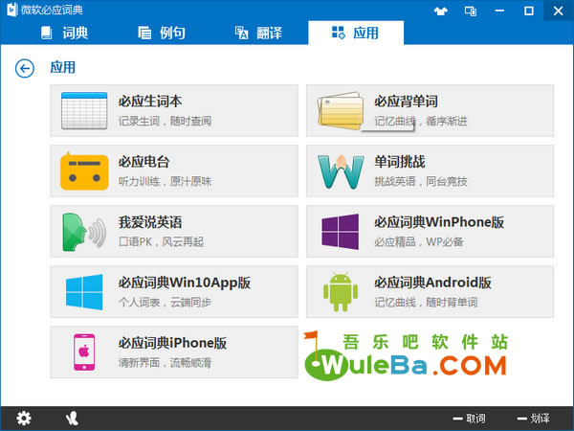Select the 应用 tab

point(356,33)
